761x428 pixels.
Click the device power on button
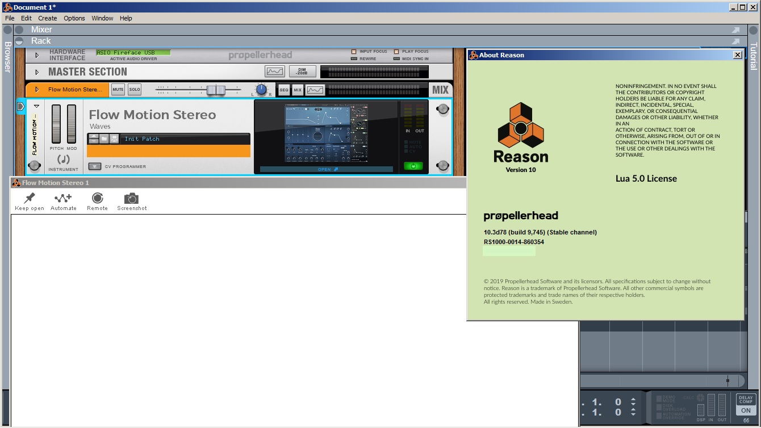(413, 166)
